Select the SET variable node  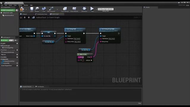(49, 32)
